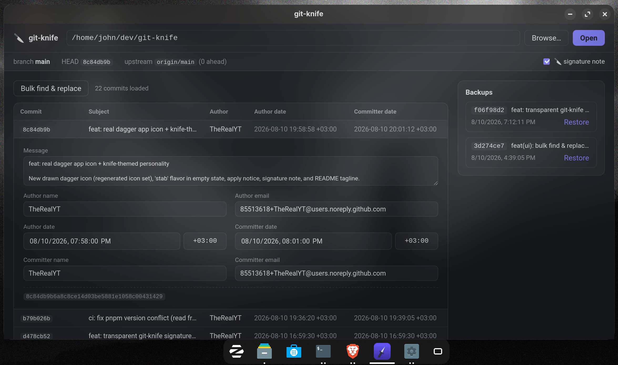Click the Committer email field
The image size is (618, 365).
tap(336, 273)
